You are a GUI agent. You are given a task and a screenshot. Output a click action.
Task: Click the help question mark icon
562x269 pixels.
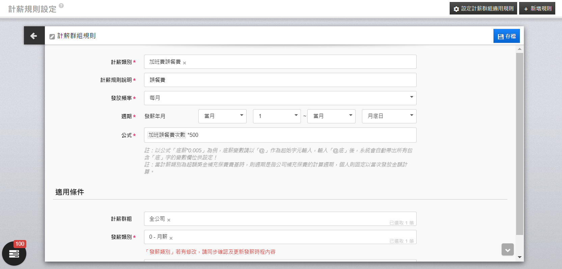pyautogui.click(x=61, y=6)
